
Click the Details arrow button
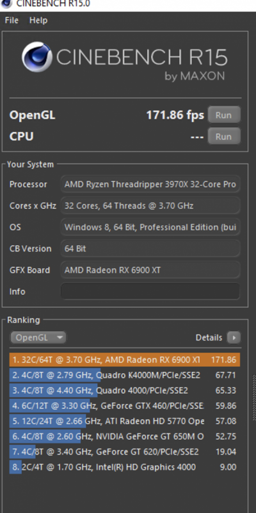(234, 337)
